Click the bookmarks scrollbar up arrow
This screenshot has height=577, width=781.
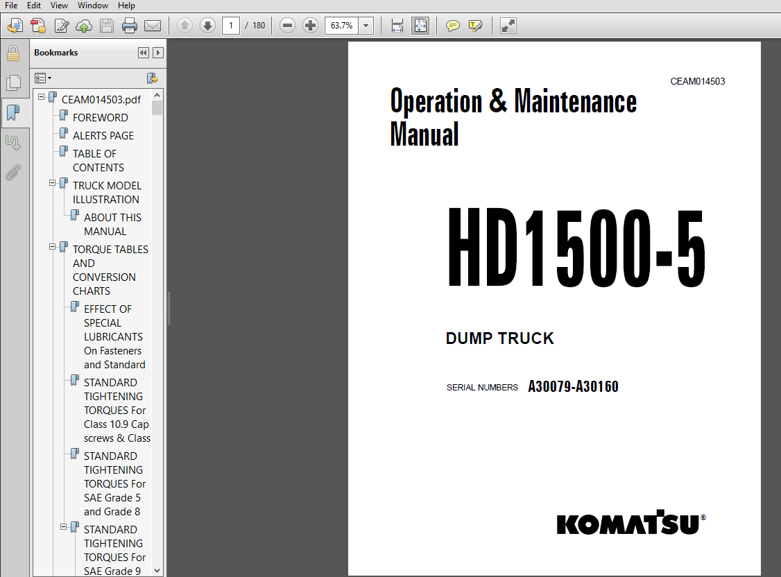click(157, 95)
